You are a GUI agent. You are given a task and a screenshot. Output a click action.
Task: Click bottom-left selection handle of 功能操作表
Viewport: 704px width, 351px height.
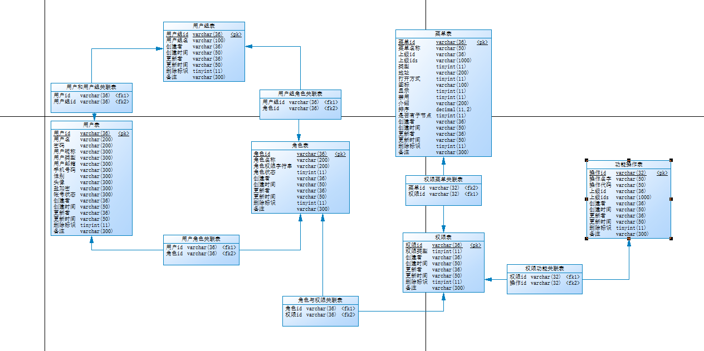(586, 239)
